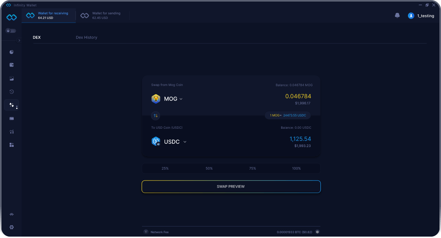
Task: Click the $1,996.17 value under MOG amount
Action: pos(303,103)
